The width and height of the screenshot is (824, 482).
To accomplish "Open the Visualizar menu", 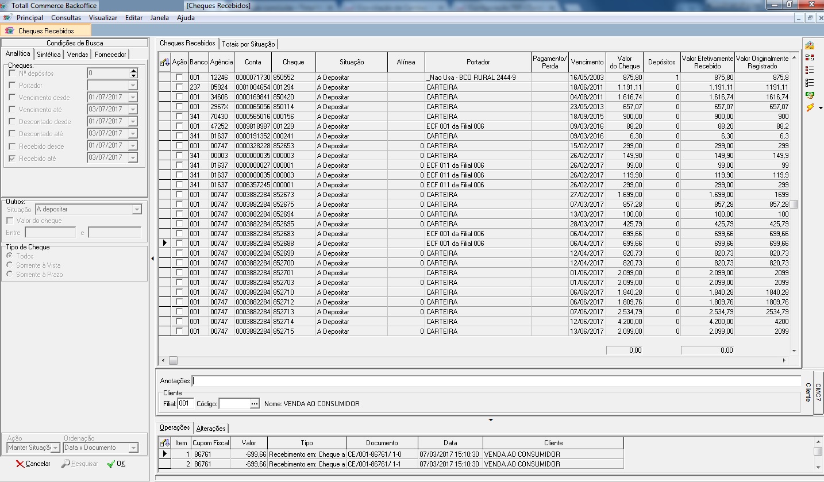I will coord(103,18).
